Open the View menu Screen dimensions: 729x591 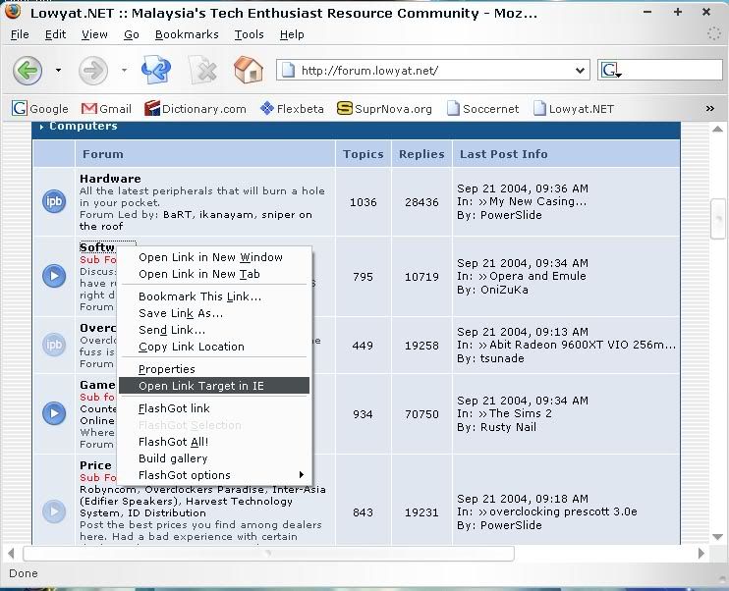[94, 34]
